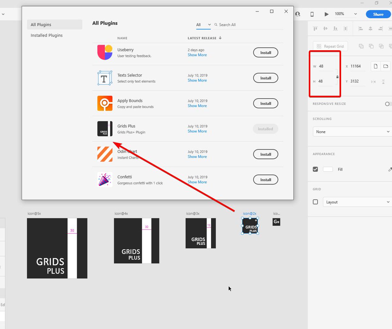
Task: Install the Texts Selector plugin
Action: point(266,78)
